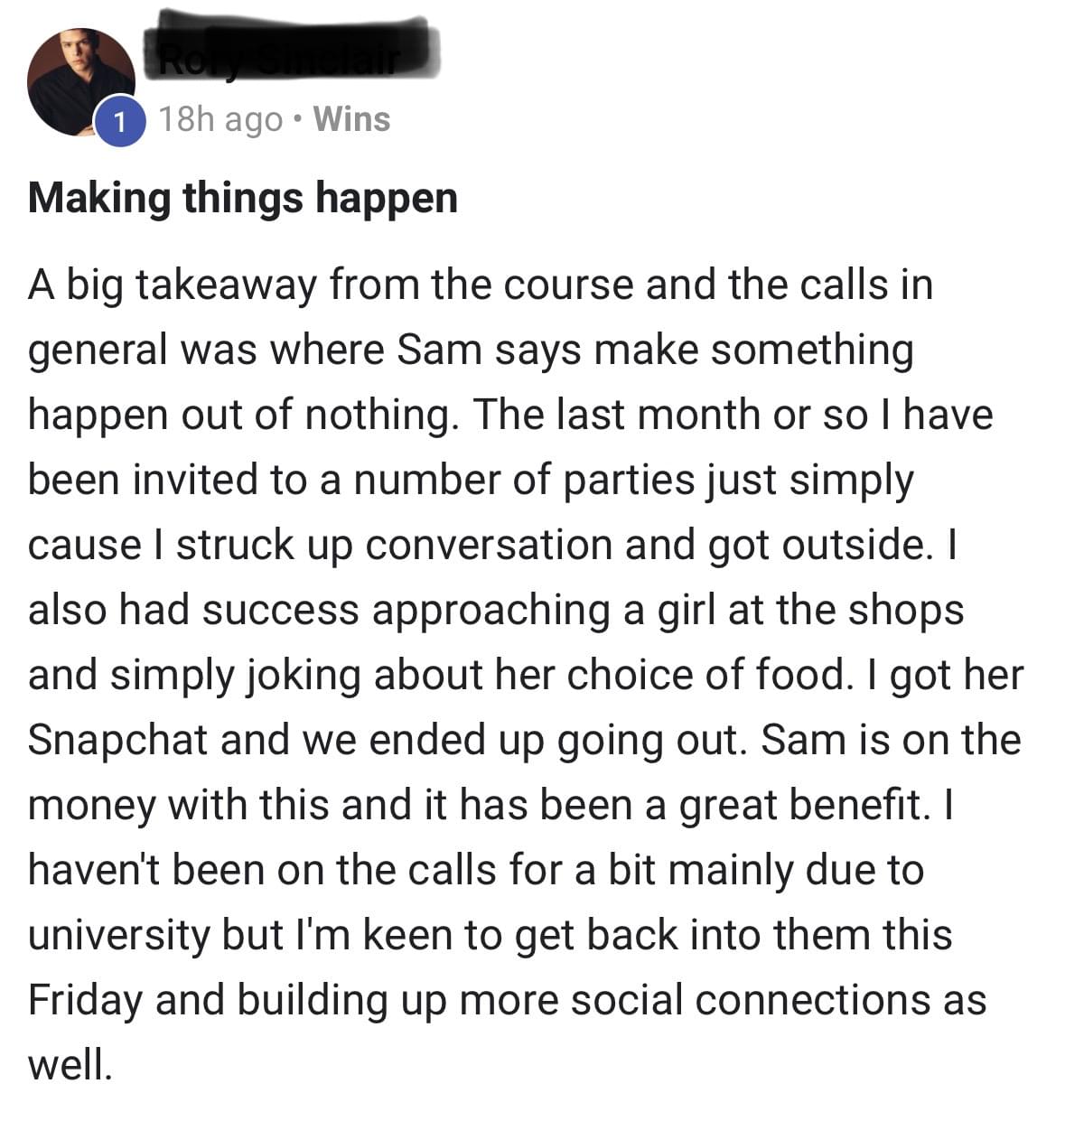Click the "18h ago" timestamp
This screenshot has height=1121, width=1065.
coord(220,119)
